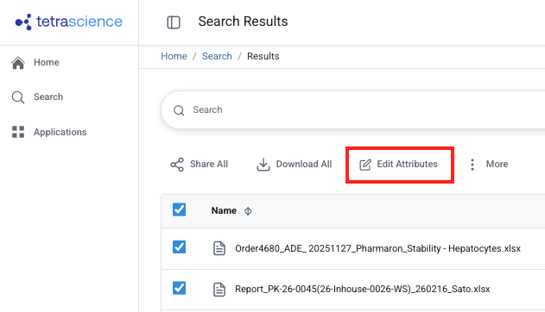
Task: Go to Home breadcrumb link
Action: 174,56
